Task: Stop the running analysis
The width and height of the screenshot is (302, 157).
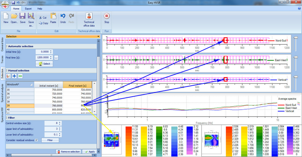Action: (x=107, y=16)
